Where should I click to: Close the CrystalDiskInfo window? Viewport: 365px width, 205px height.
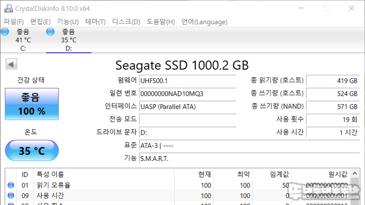(x=352, y=8)
